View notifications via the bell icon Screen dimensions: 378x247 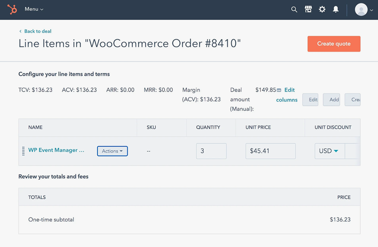pyautogui.click(x=336, y=9)
